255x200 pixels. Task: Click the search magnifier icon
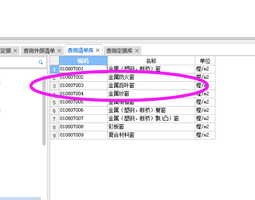[x=41, y=62]
